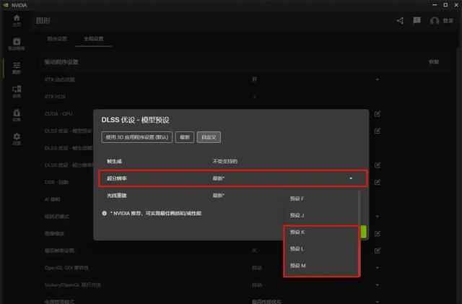Viewport: 462px width, 304px height.
Task: Click the RTX HDR setting row label
Action: point(55,97)
